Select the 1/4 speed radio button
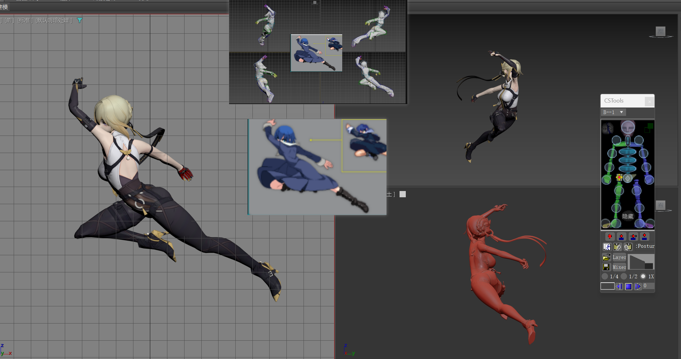The width and height of the screenshot is (681, 359). point(605,276)
